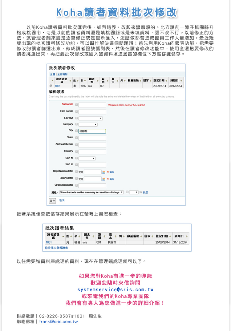Sort by 圖書館 in the 批次讀者修改 table
This screenshot has height=331, width=231.
coord(93,80)
